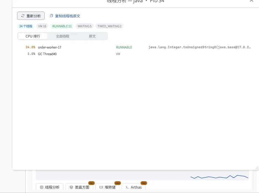Copy raw thread stack via 复制线程栈原文

65,16
